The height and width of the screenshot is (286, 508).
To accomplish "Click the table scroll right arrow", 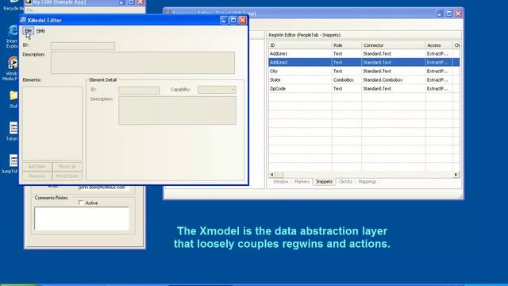I will pyautogui.click(x=456, y=175).
